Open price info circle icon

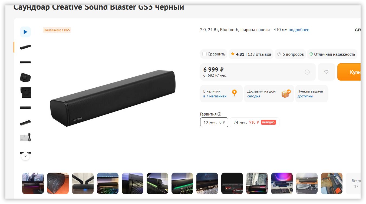(x=307, y=72)
